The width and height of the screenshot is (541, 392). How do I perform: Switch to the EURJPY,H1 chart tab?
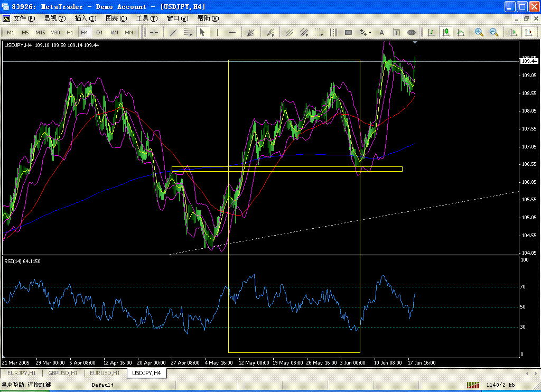pos(21,373)
